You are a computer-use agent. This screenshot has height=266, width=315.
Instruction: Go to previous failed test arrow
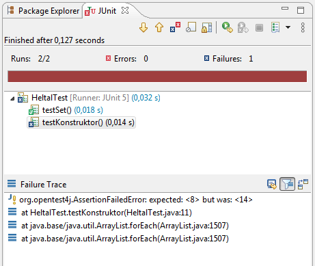pos(159,27)
